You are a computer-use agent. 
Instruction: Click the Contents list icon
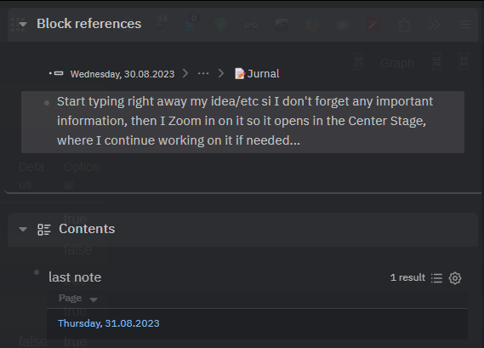coord(44,230)
